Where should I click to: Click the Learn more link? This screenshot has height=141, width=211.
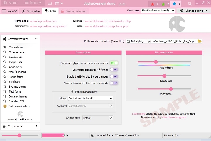(x=139, y=114)
